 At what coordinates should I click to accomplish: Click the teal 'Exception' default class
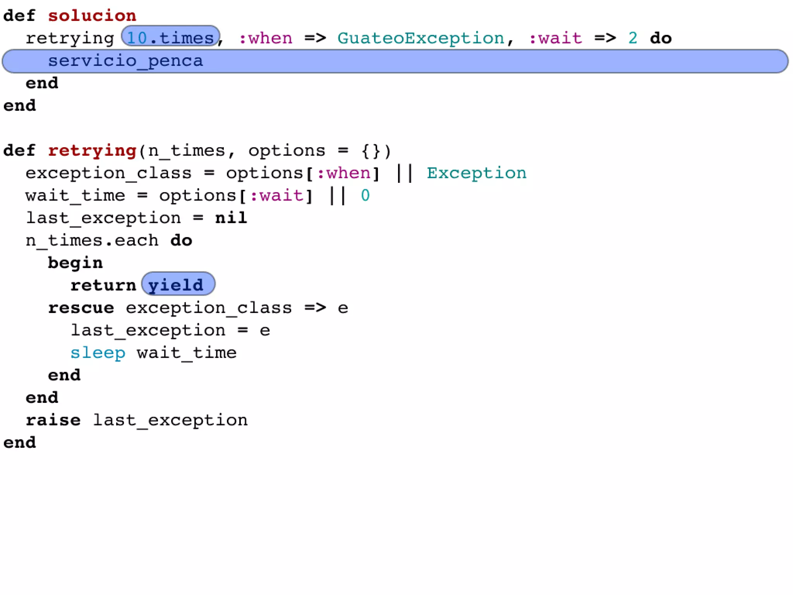click(477, 173)
